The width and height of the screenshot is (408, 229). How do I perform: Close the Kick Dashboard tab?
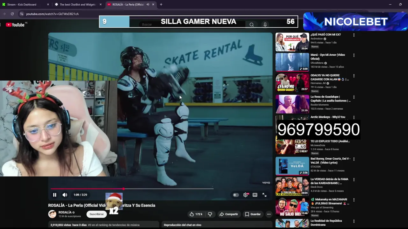[x=48, y=4]
